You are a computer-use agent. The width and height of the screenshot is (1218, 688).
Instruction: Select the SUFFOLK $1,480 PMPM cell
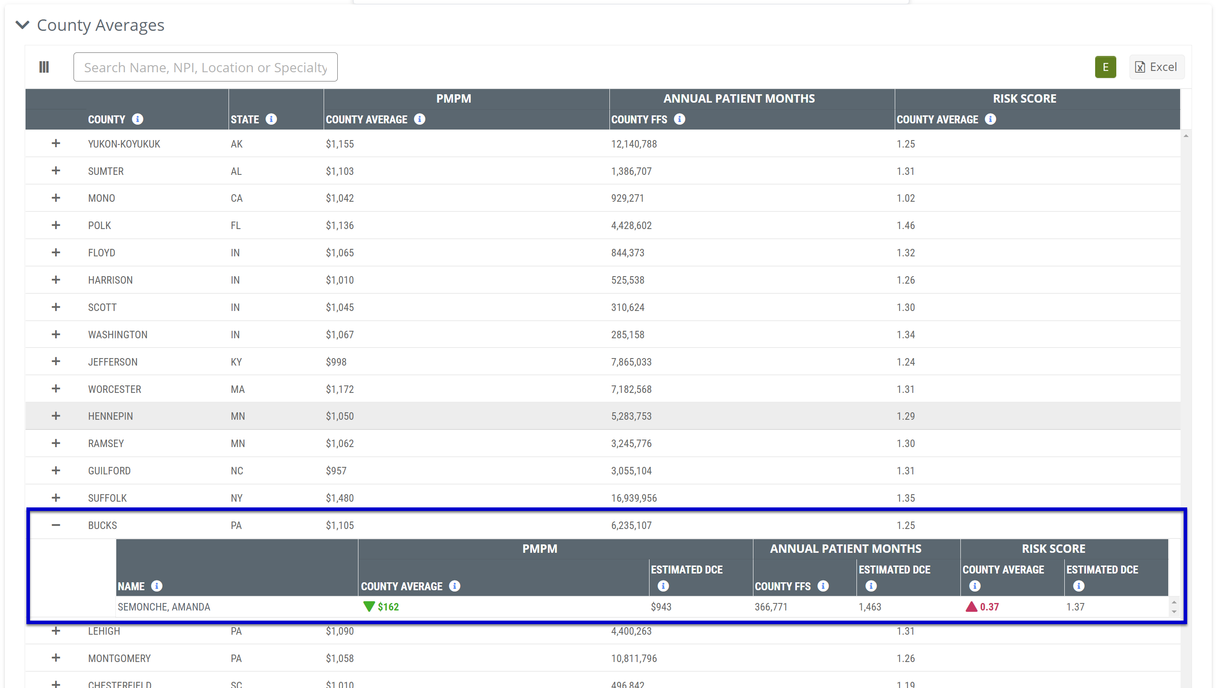[x=340, y=498]
